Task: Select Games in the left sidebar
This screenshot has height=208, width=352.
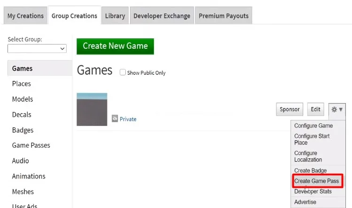Action: click(x=40, y=68)
